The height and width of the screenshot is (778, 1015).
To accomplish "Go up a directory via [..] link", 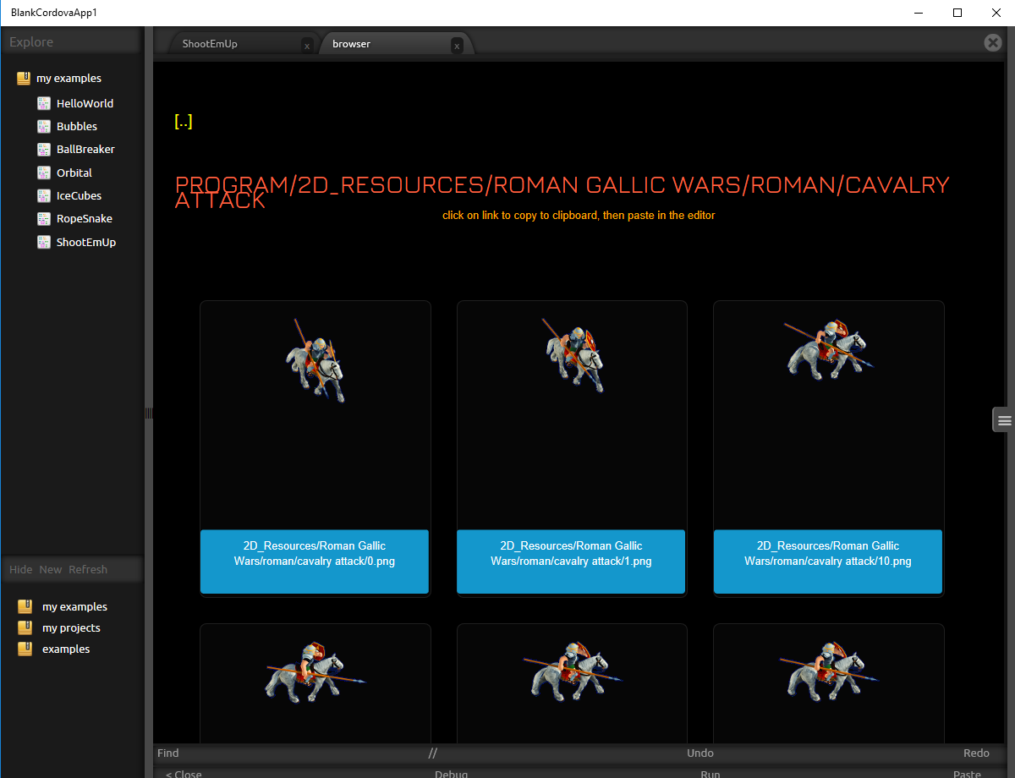I will coord(184,122).
